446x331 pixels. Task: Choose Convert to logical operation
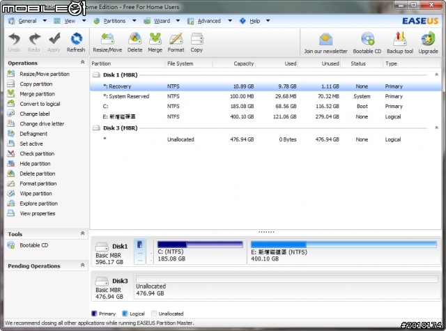(x=33, y=104)
